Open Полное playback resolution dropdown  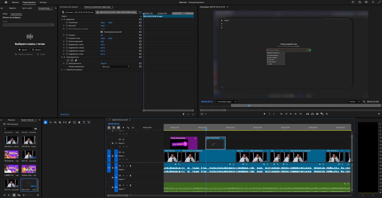355,101
